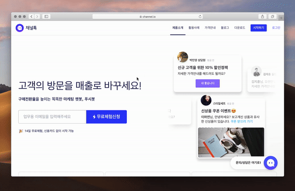Go back with Safari's back arrow
295x191 pixels.
(31, 17)
